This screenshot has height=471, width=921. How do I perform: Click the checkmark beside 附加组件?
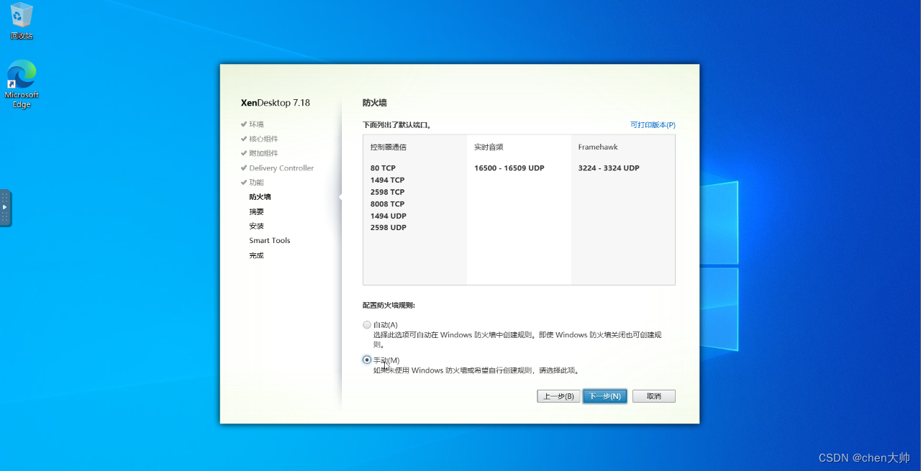tap(244, 153)
